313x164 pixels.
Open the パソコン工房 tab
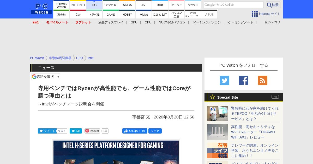(177, 14)
